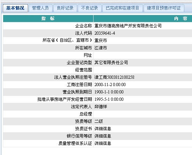Viewport: 192px width, 155px height.
Task: Select company name 重庆市德高房地产开发有限责任公司
Action: click(128, 26)
